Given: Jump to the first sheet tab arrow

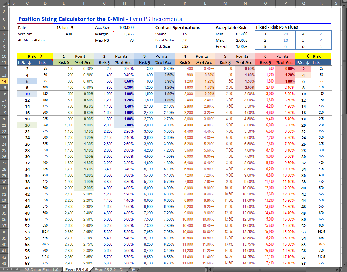Looking at the screenshot, I should click(x=3, y=269).
